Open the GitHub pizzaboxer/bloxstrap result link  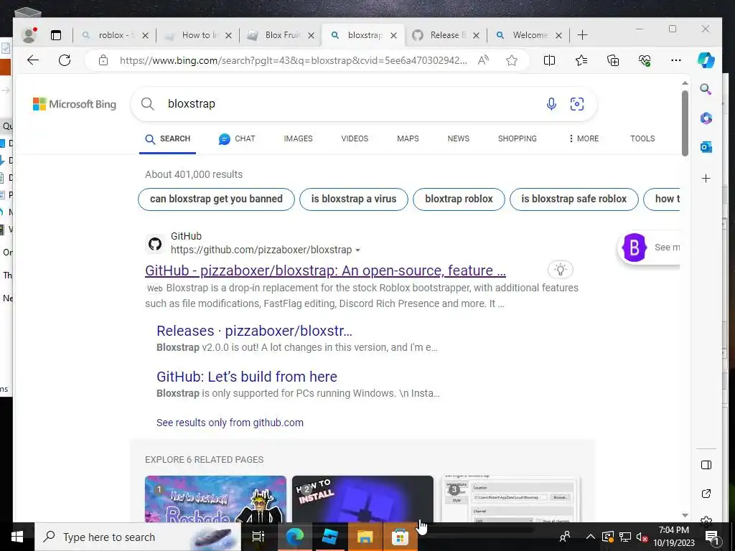pos(325,270)
